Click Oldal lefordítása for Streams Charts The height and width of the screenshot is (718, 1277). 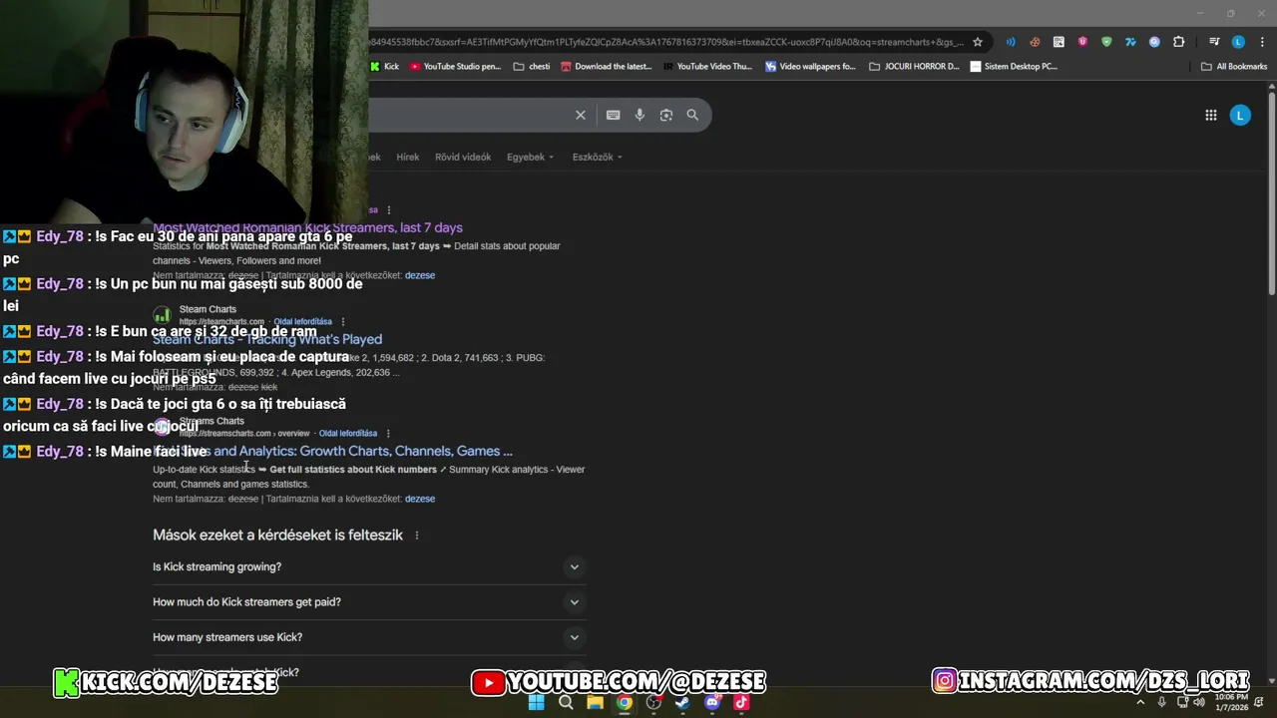point(348,433)
